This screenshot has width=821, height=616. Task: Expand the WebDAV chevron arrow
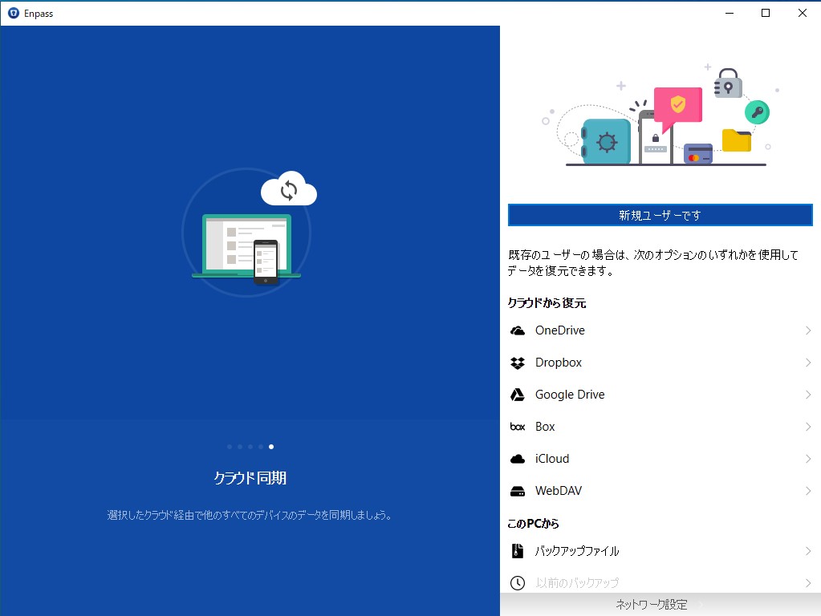click(x=807, y=490)
